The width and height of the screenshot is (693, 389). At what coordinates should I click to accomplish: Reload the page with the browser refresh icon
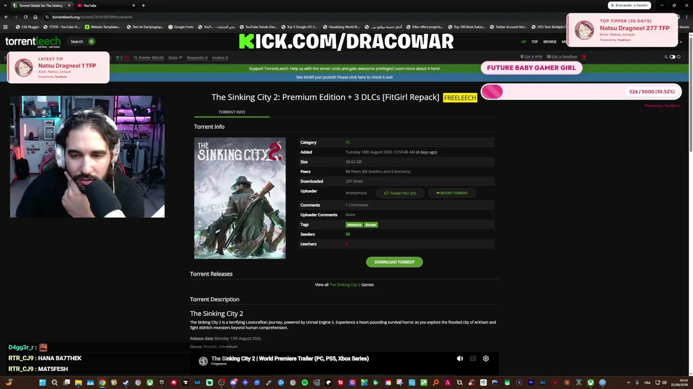[x=25, y=17]
